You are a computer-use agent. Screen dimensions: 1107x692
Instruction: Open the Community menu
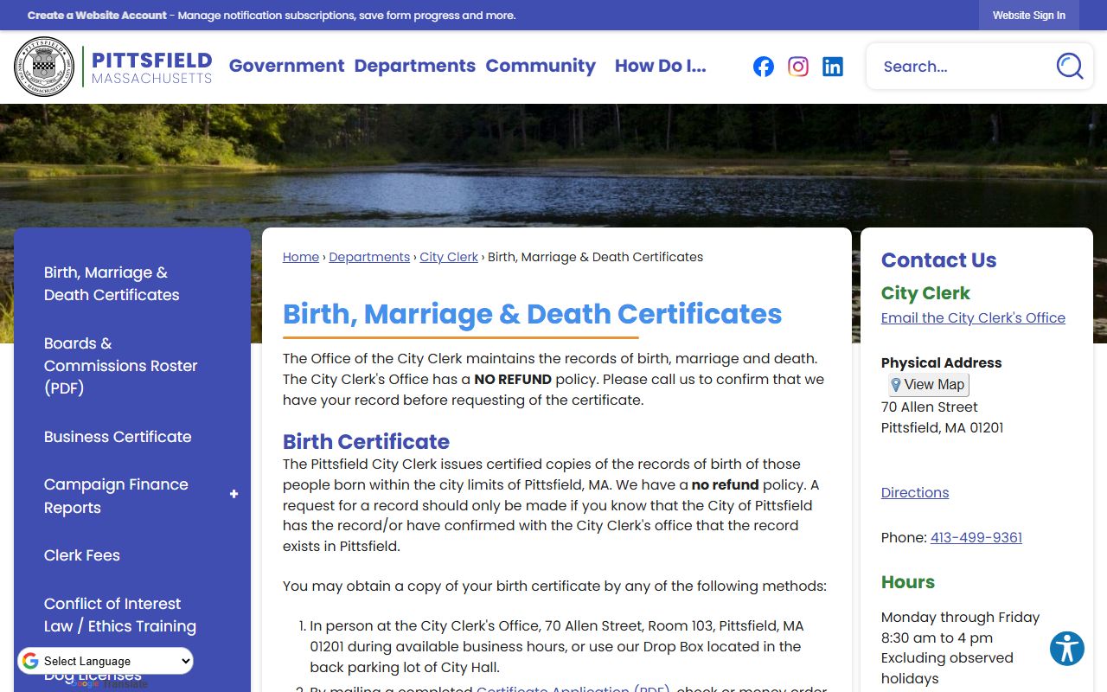point(540,66)
